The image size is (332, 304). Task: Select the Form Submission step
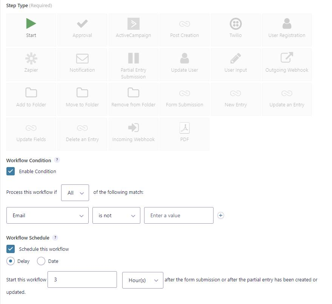184,99
